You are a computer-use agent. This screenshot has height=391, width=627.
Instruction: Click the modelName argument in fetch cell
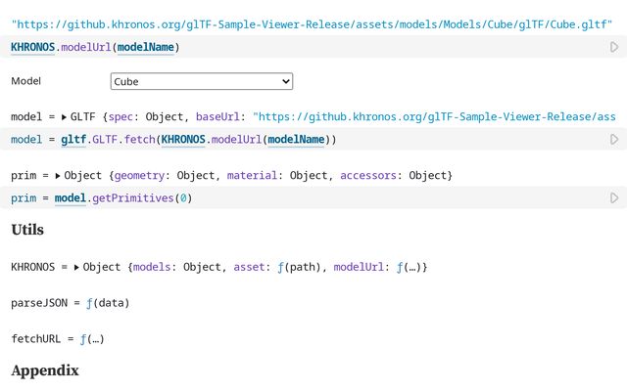coord(295,140)
